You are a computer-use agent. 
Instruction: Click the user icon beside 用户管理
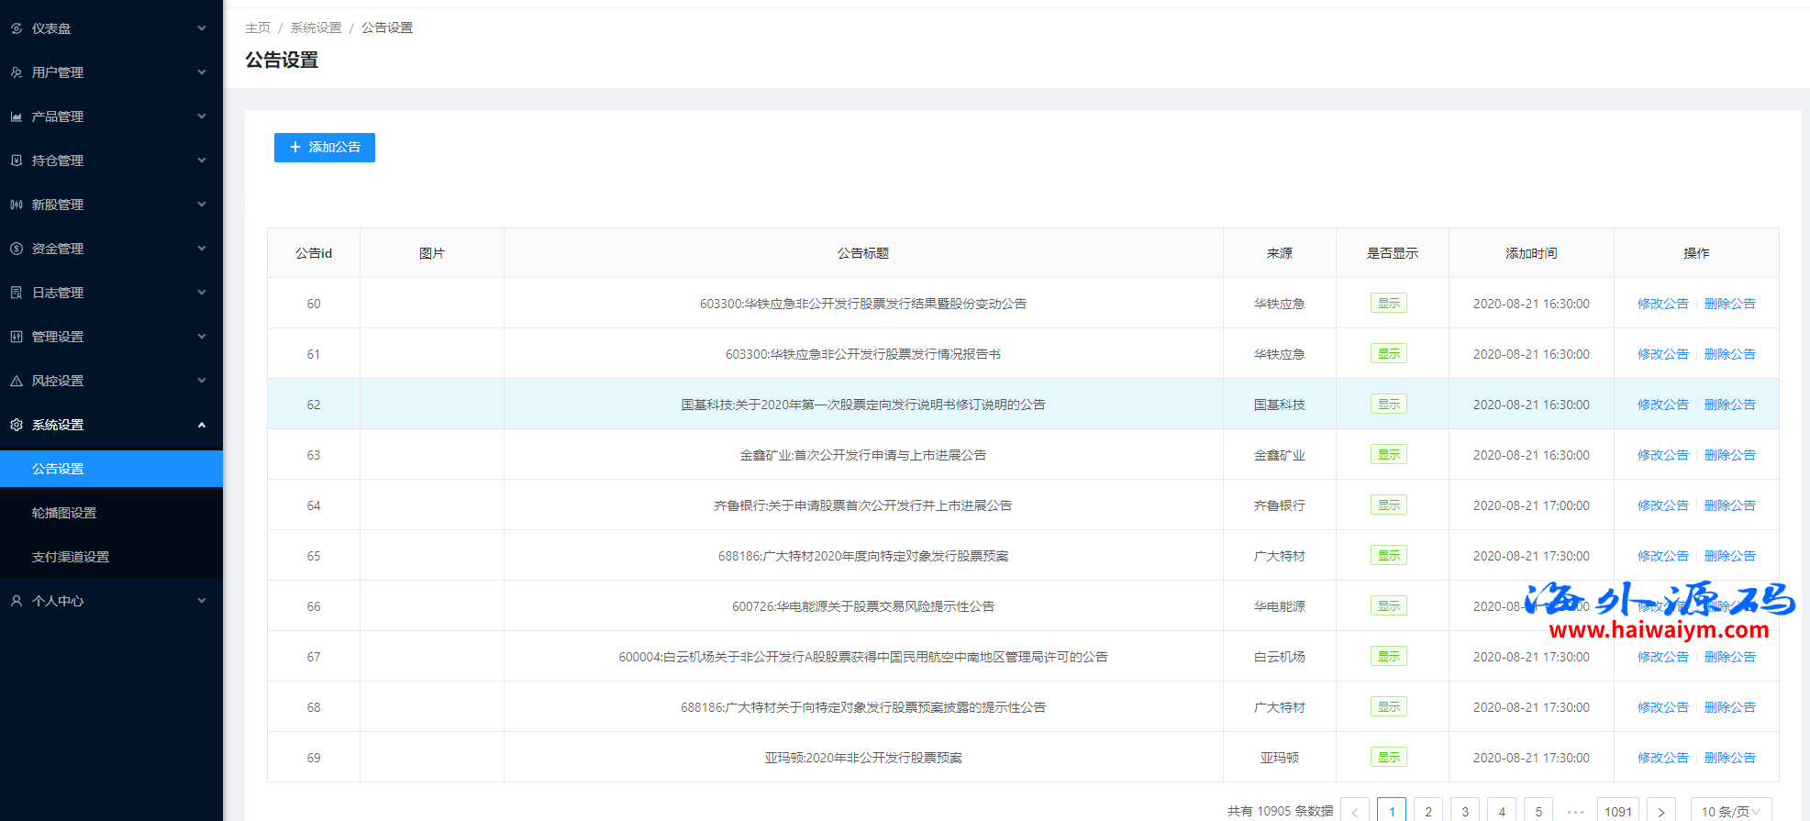[x=17, y=72]
